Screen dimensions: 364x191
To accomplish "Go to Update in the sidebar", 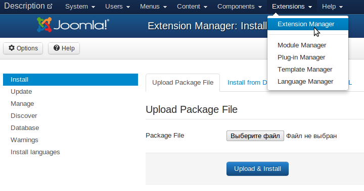I will 71,91.
